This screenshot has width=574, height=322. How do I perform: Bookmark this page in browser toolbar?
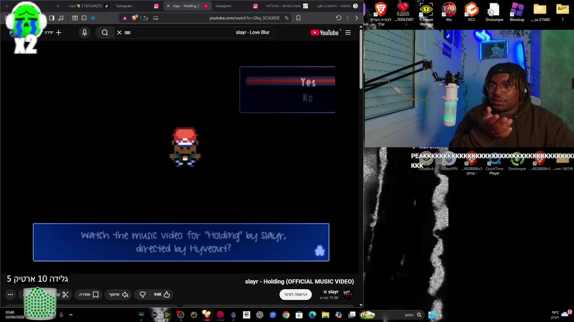point(298,18)
